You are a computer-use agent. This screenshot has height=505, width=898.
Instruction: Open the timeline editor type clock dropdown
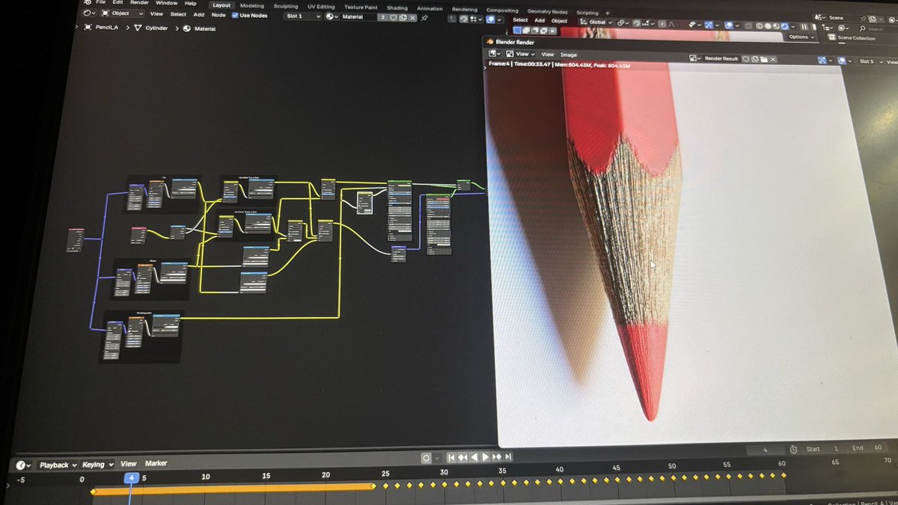click(25, 465)
